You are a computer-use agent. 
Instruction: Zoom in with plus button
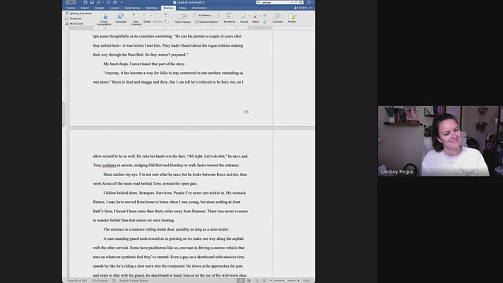[298, 280]
